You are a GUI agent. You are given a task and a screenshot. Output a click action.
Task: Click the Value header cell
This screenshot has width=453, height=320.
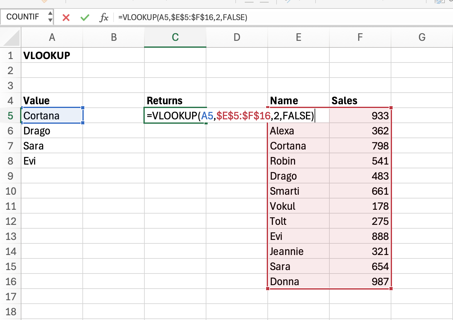(52, 100)
